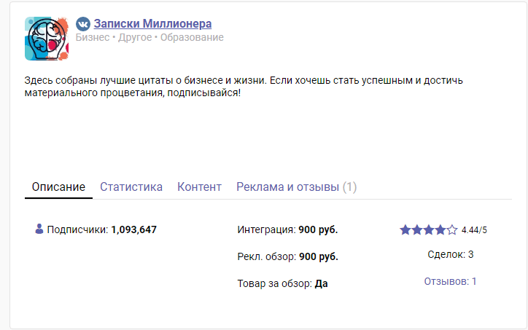Click the subscribers person icon

click(39, 229)
